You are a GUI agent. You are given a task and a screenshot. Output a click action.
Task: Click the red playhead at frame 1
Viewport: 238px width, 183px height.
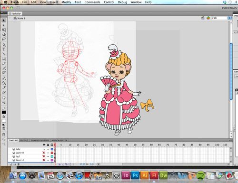(x=55, y=144)
